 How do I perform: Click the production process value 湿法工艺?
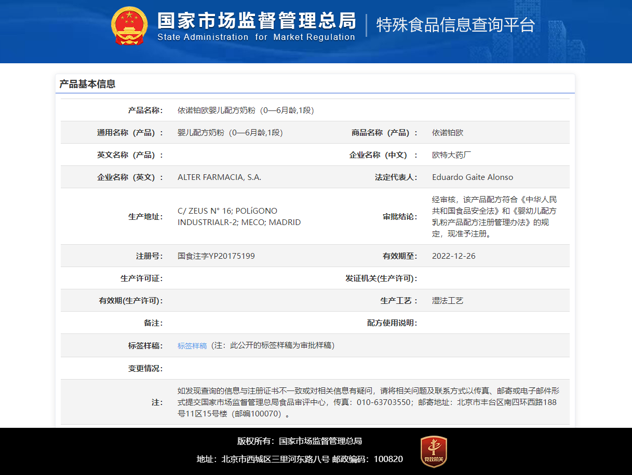coord(448,301)
